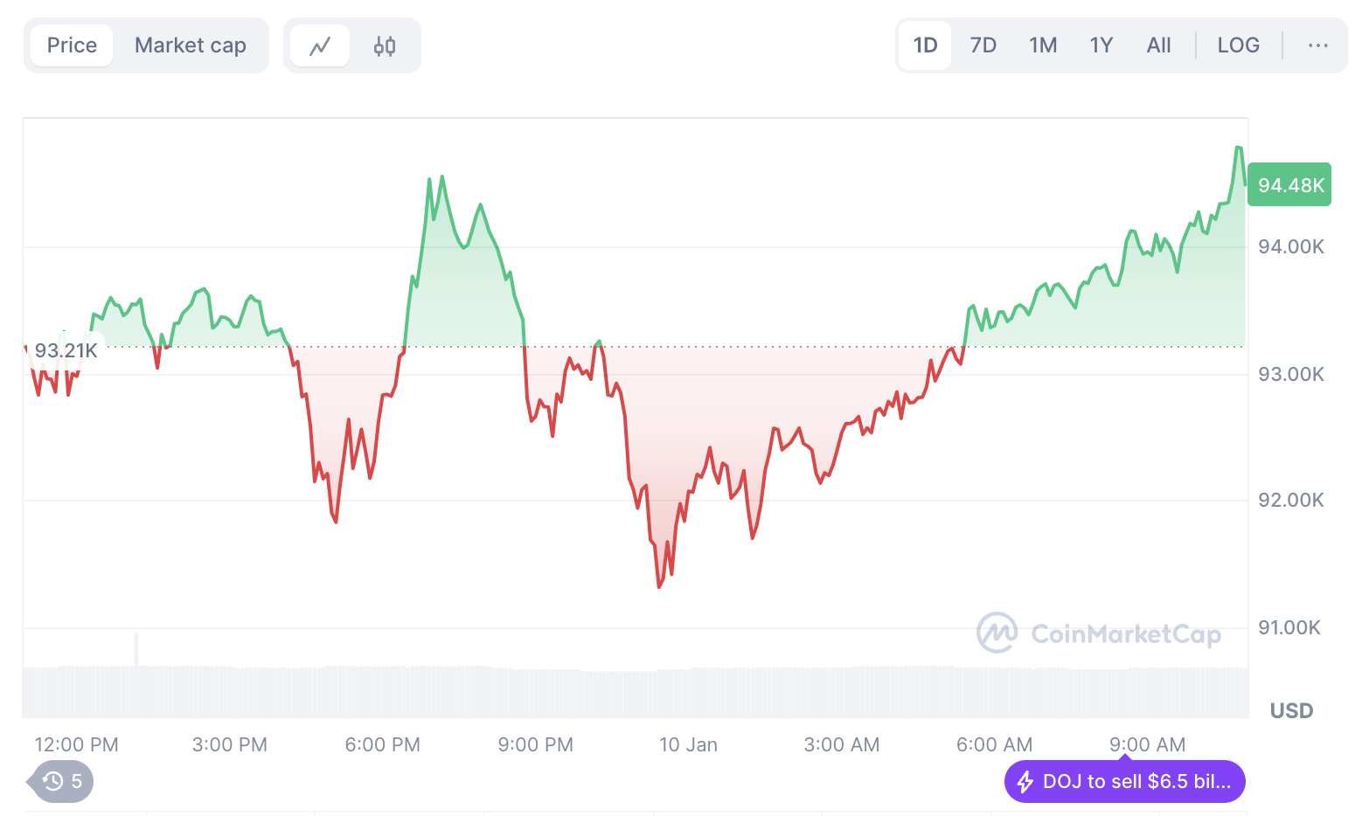Screen dimensions: 1362x816
Task: Click the 93.21K opening price label
Action: [x=66, y=351]
